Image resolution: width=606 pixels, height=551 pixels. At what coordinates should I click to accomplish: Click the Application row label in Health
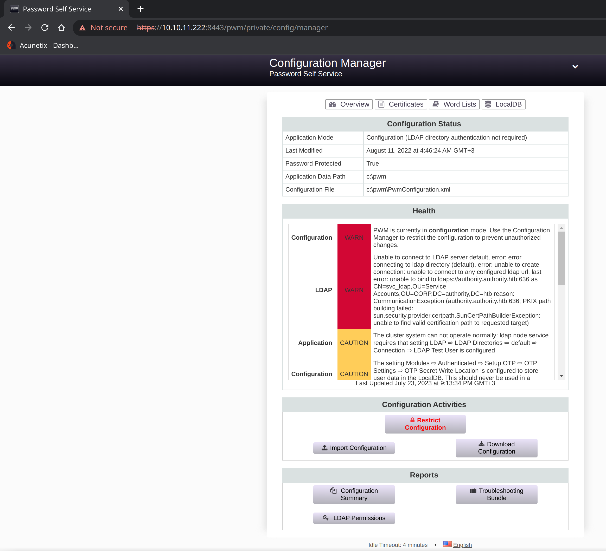coord(315,343)
